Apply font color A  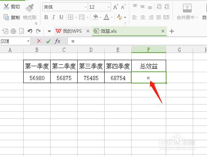click(106, 17)
